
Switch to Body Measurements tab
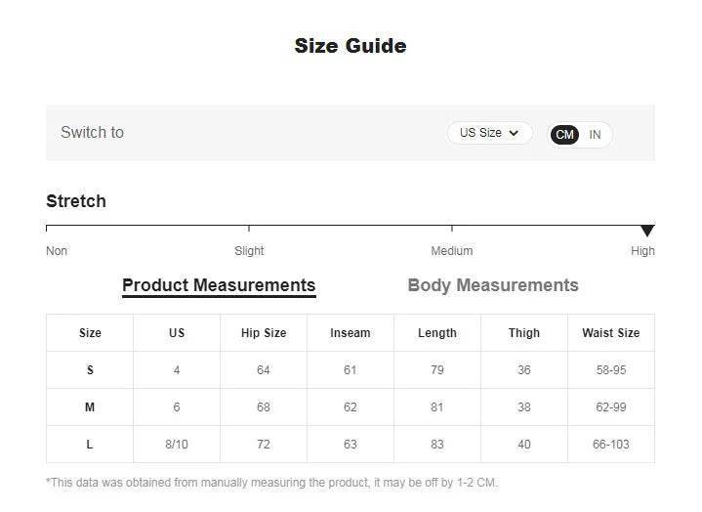[493, 285]
